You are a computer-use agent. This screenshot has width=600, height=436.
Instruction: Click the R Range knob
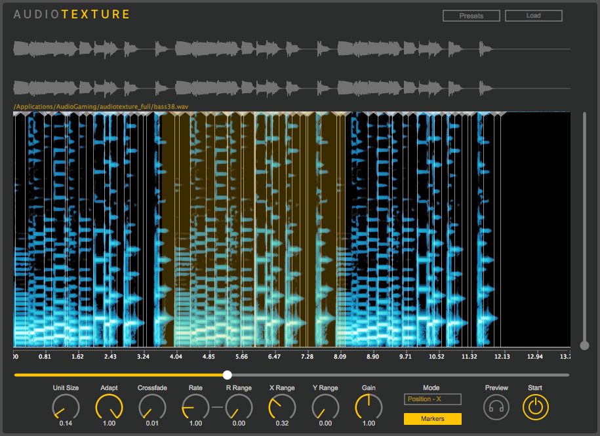click(239, 407)
